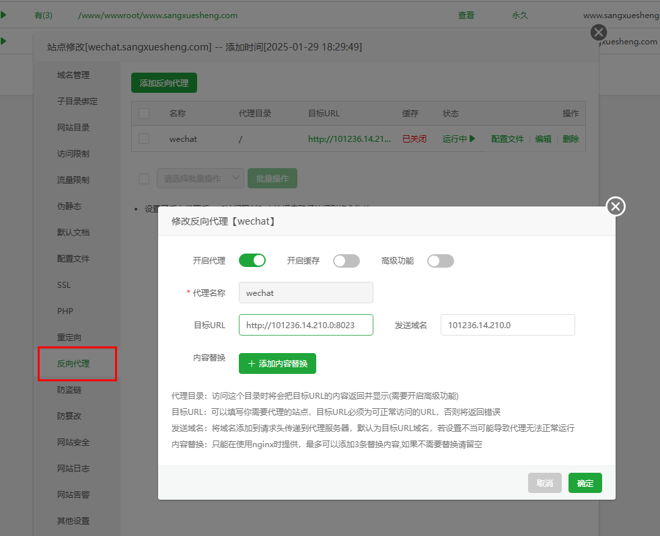Expand the second site row's green arrow
Image resolution: width=660 pixels, height=536 pixels.
pyautogui.click(x=3, y=41)
